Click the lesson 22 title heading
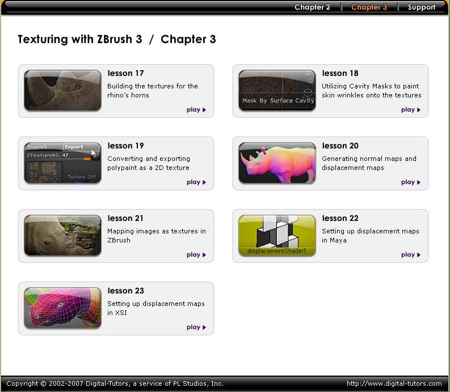This screenshot has height=392, width=450. click(340, 218)
